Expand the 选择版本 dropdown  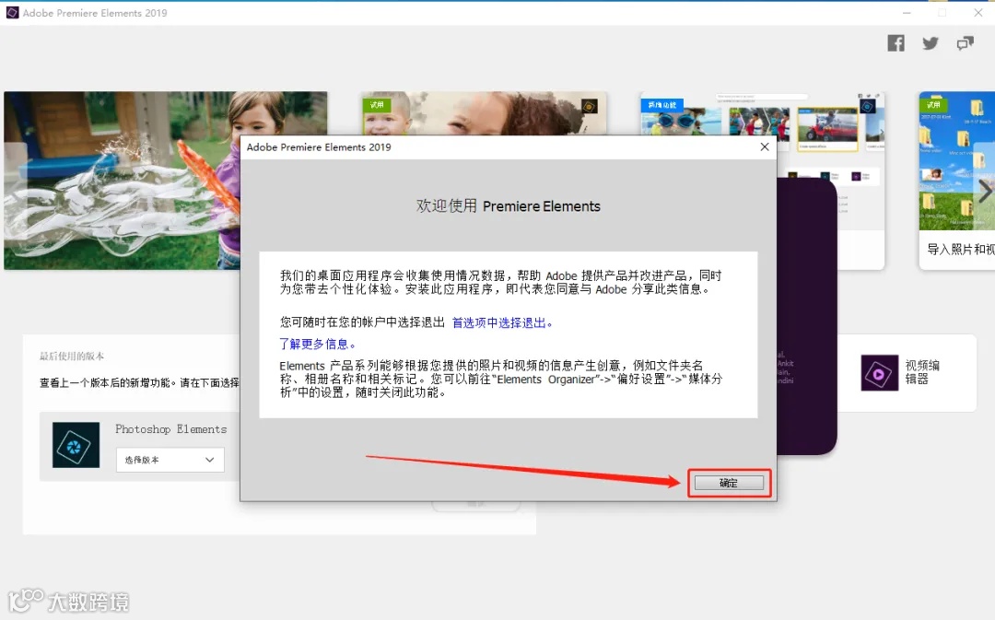point(170,460)
